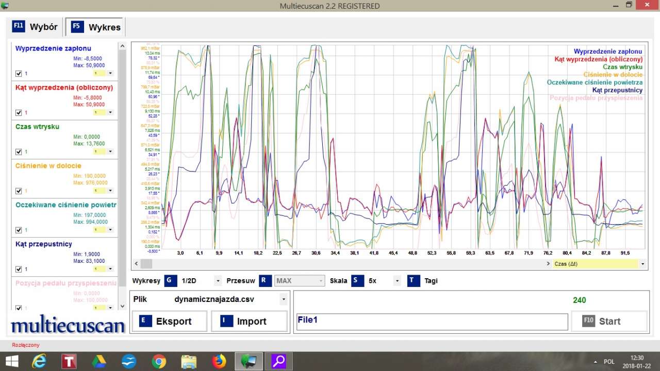Image resolution: width=660 pixels, height=371 pixels.
Task: Disable the Kąt przepustnicy checkbox
Action: (19, 269)
